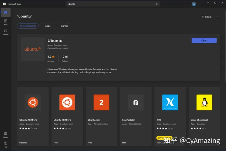The width and height of the screenshot is (226, 151).
Task: Open the Help sidebar icon
Action: (x=6, y=144)
